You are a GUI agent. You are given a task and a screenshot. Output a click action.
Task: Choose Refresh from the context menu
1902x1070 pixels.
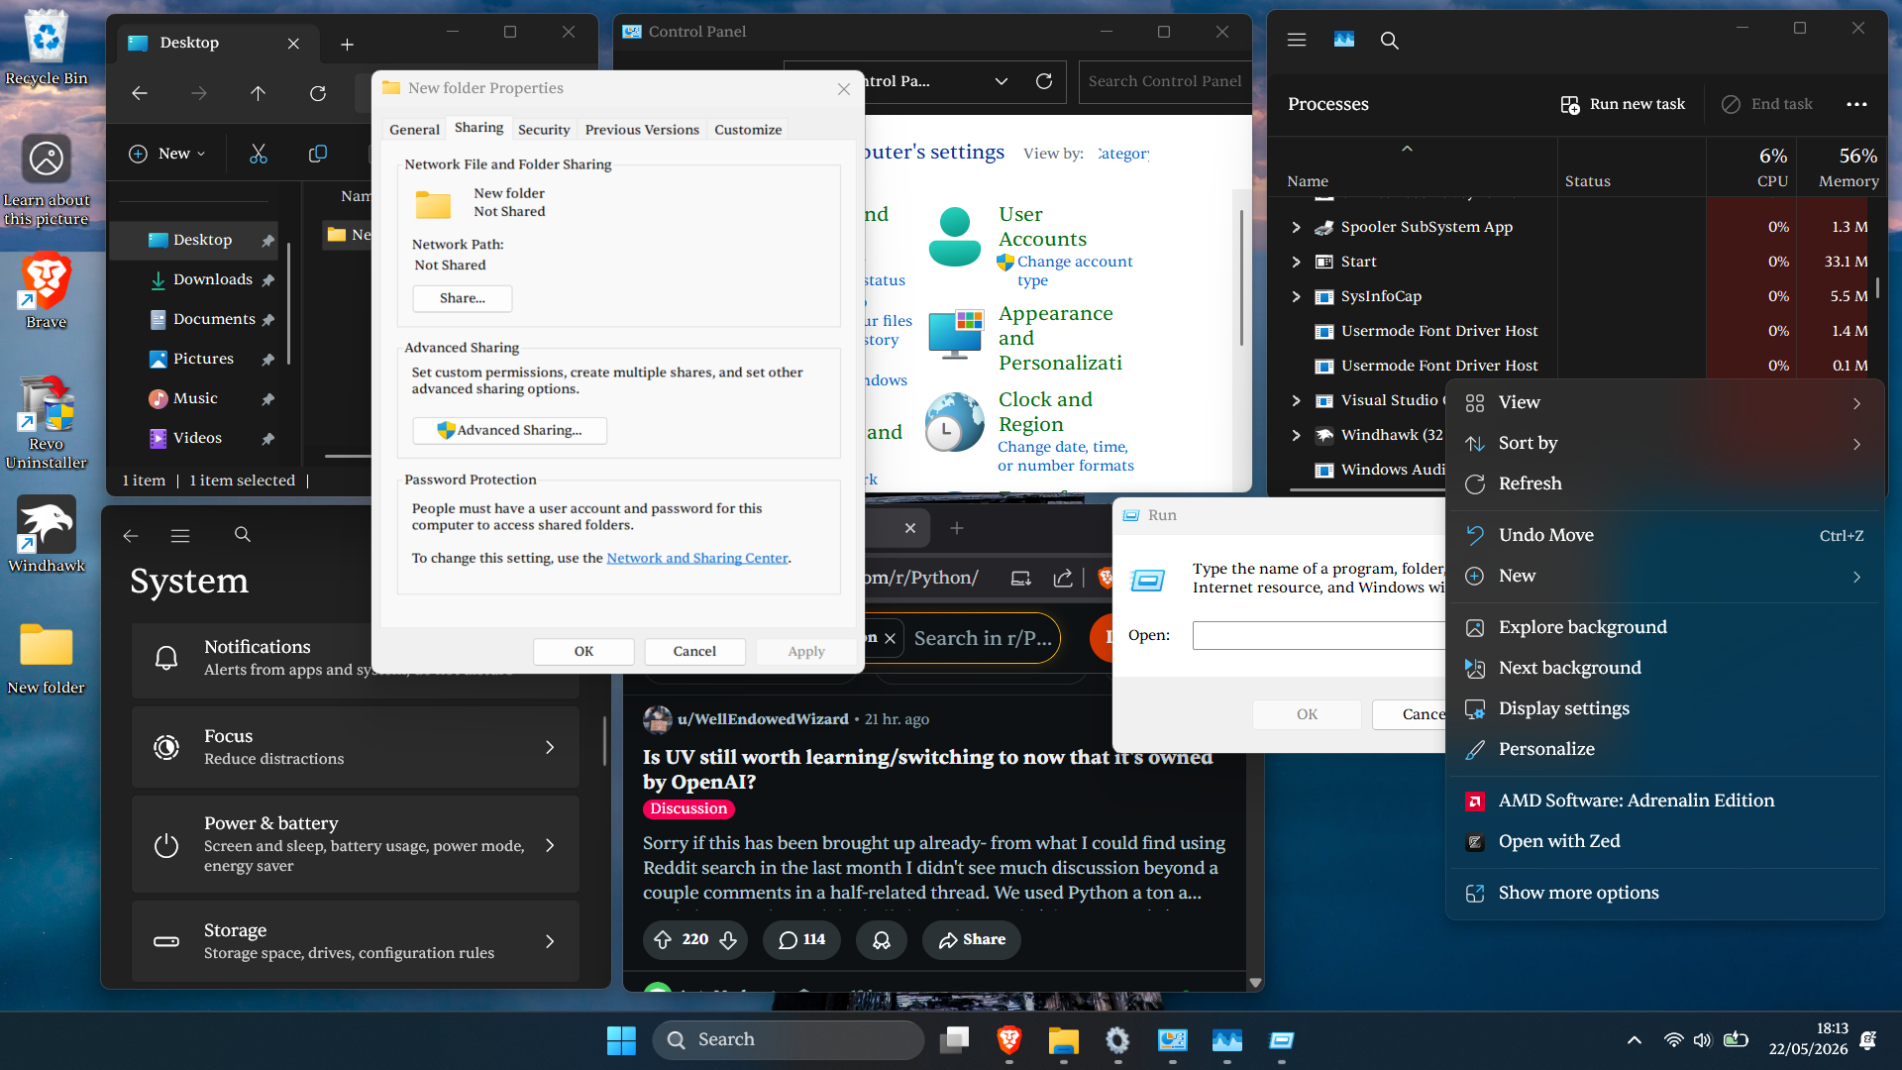pos(1664,483)
